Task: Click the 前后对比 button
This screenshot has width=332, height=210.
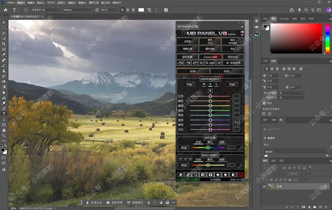Action: tap(233, 57)
